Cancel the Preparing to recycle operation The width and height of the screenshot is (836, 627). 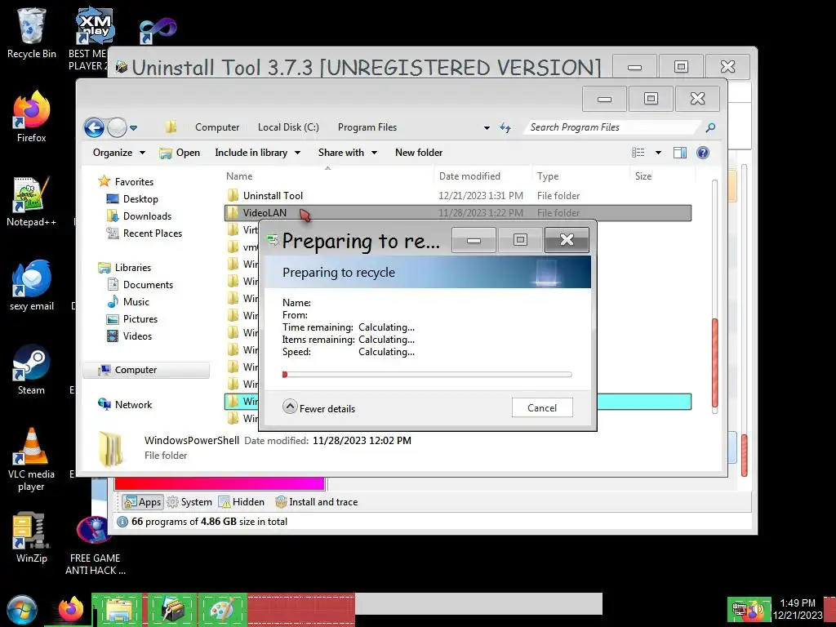[542, 408]
